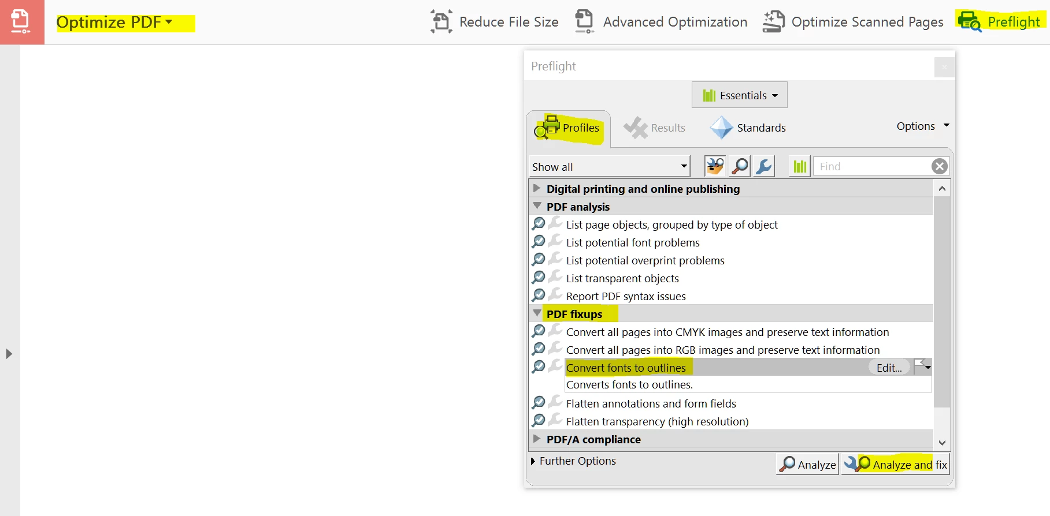Click the Analyze button
The height and width of the screenshot is (516, 1050).
807,464
